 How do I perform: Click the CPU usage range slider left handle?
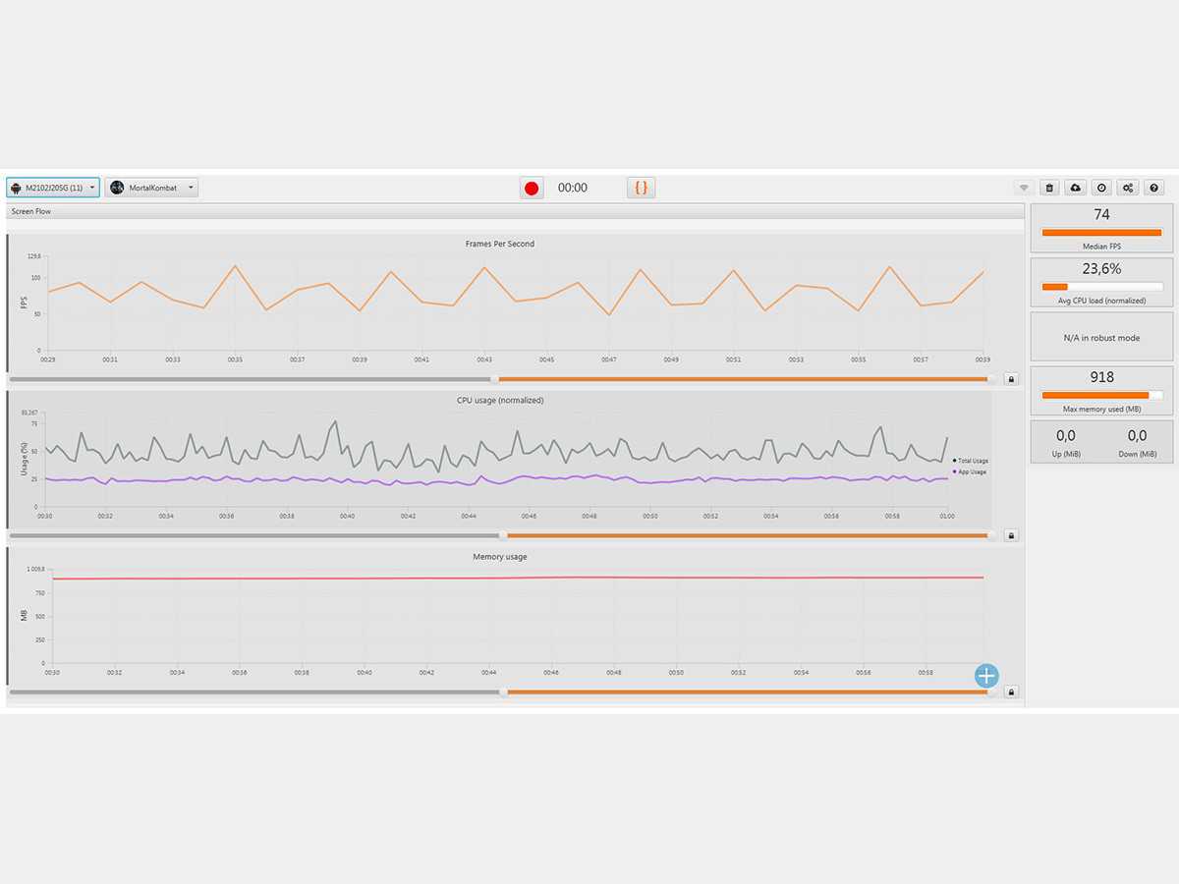[x=503, y=535]
